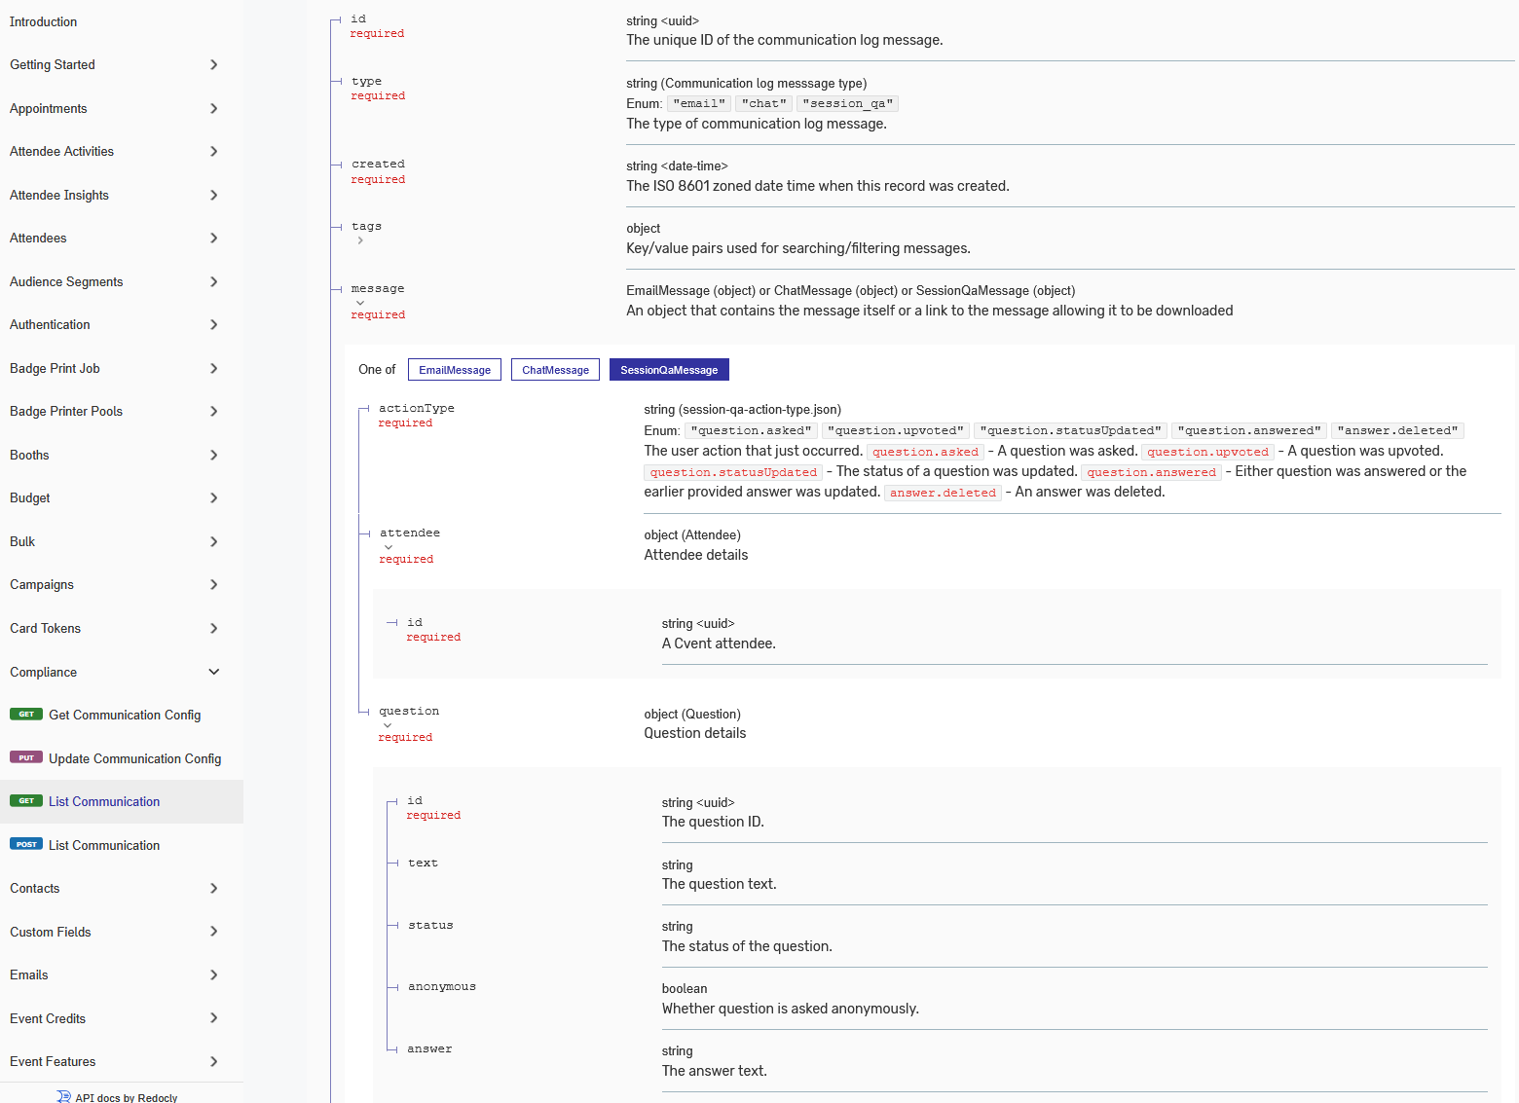1519x1103 pixels.
Task: Click the "answer.deleted" enum value
Action: 1397,430
